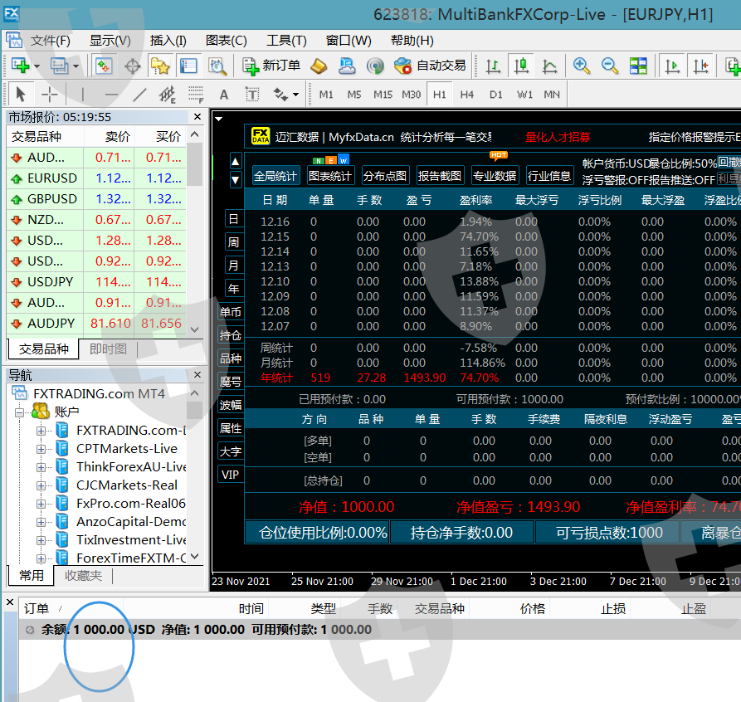Toggle the Data Window crosshair icon
The height and width of the screenshot is (702, 741).
[x=132, y=66]
